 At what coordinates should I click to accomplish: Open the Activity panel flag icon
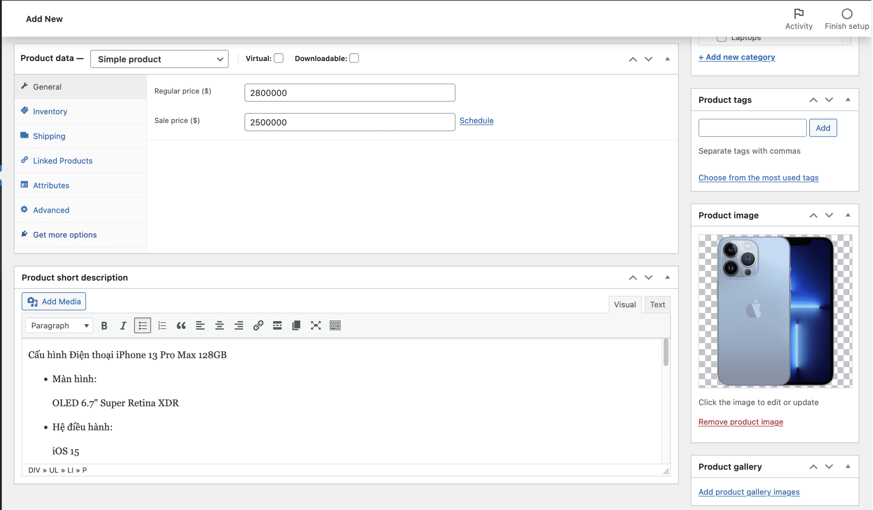[799, 14]
